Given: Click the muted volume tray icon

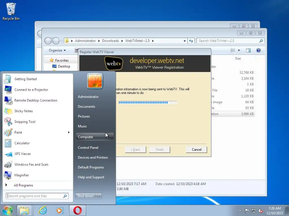Looking at the screenshot, I should pyautogui.click(x=260, y=211).
